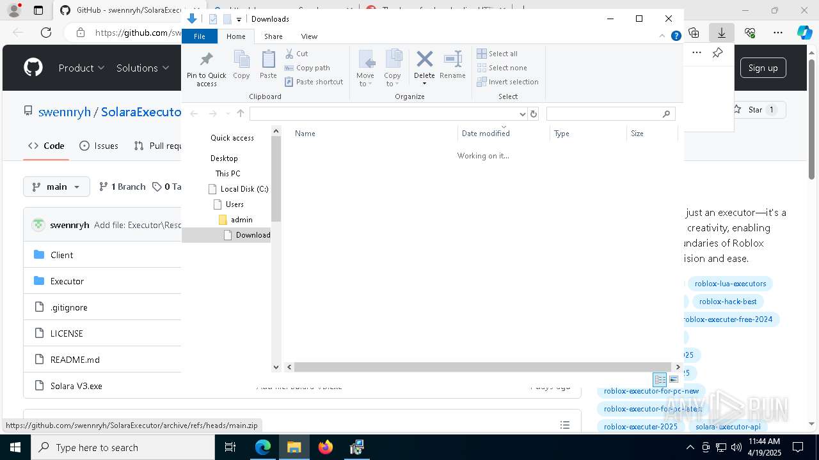Open the Client folder on GitHub
Screen dimensions: 819x460
[x=61, y=255]
